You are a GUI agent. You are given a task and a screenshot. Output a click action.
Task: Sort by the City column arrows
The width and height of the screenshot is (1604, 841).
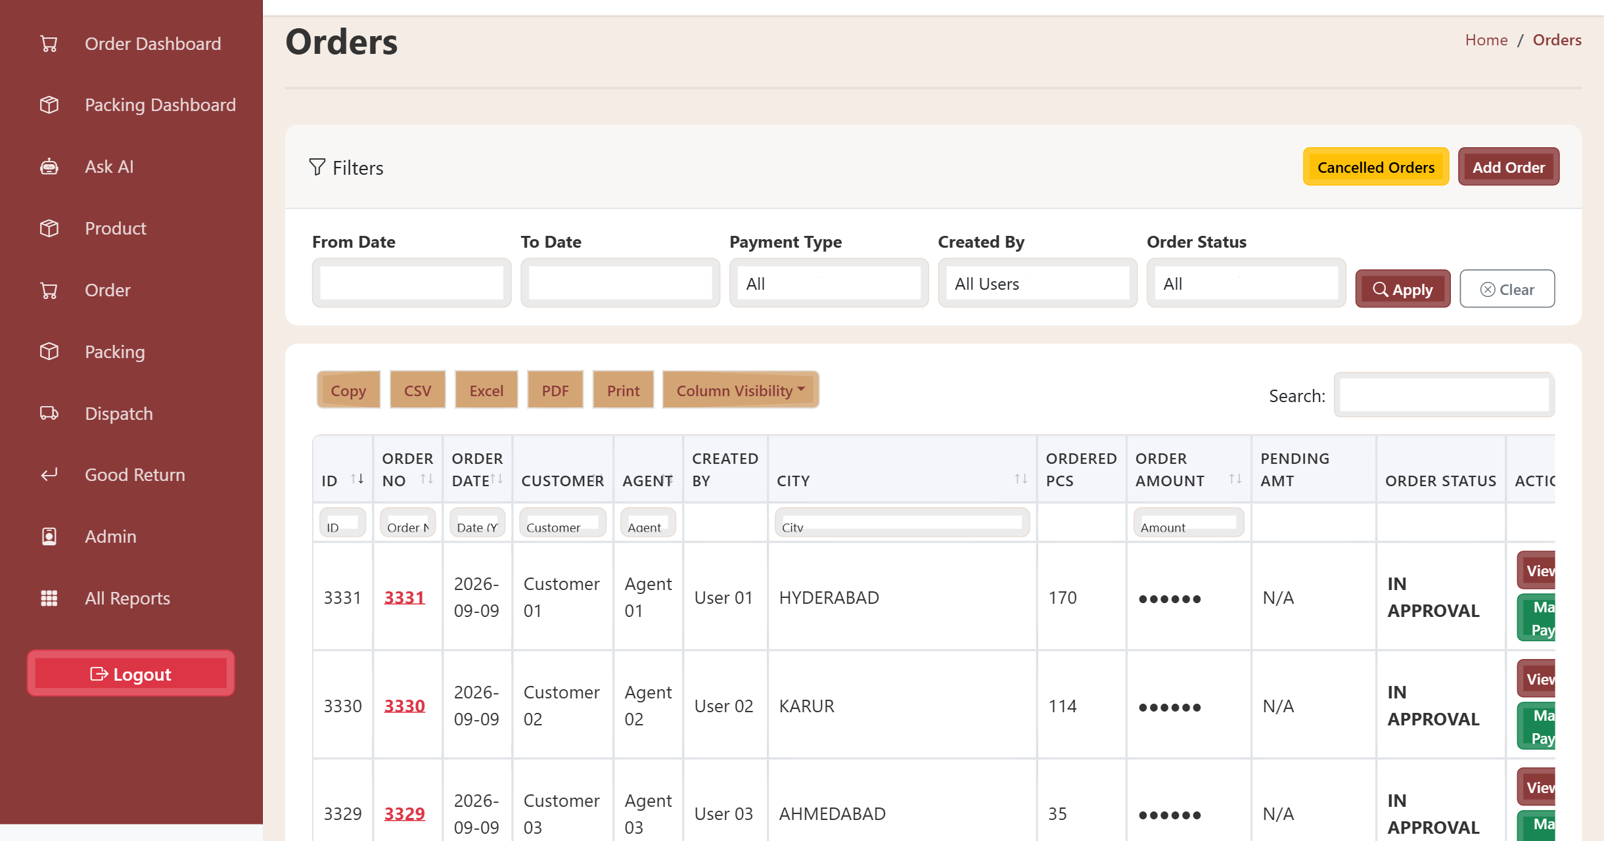(1020, 479)
